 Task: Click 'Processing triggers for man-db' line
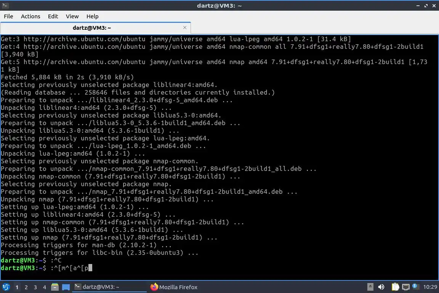[86, 245]
